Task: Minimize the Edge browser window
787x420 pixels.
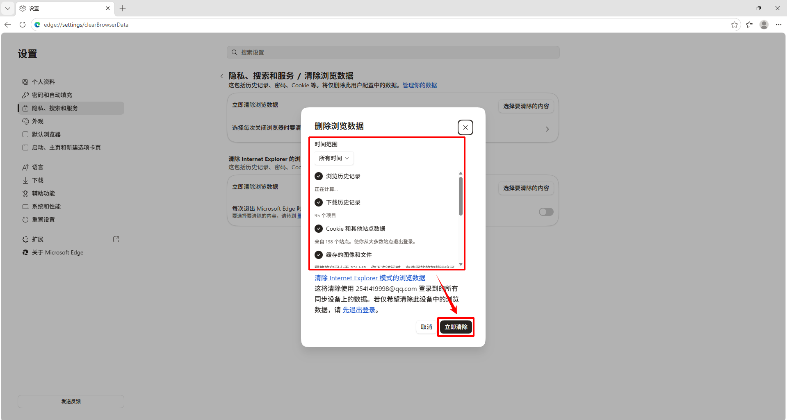Action: pos(740,8)
